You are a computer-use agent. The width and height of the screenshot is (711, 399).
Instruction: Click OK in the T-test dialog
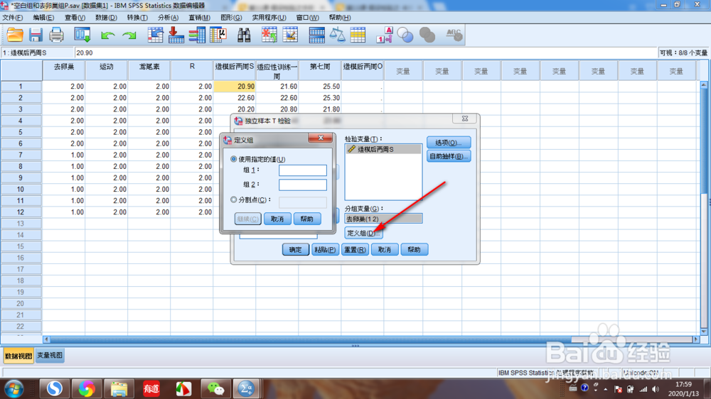[296, 249]
